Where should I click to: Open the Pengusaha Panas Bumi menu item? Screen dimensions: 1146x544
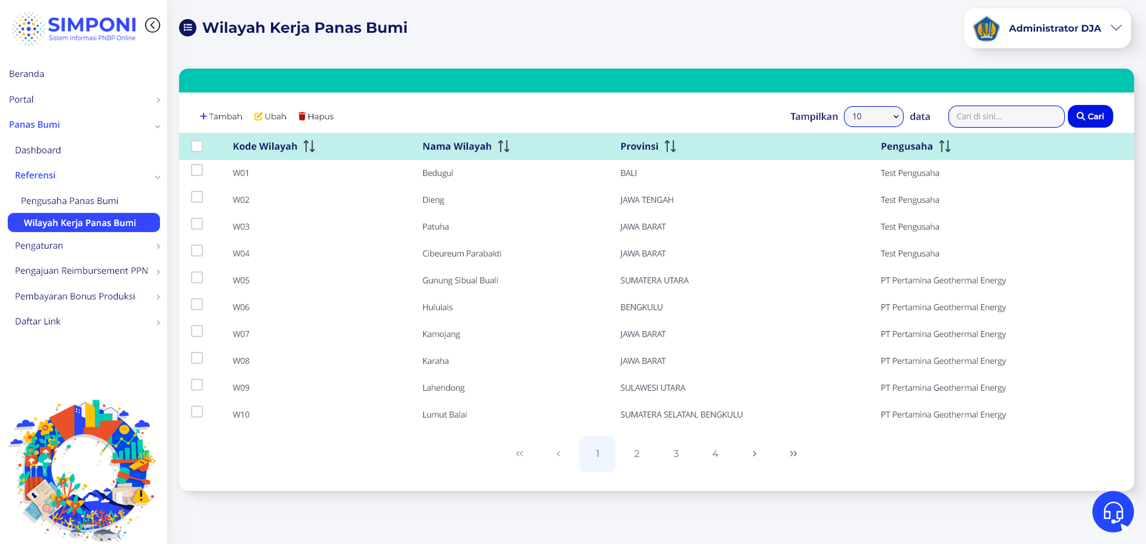coord(70,201)
